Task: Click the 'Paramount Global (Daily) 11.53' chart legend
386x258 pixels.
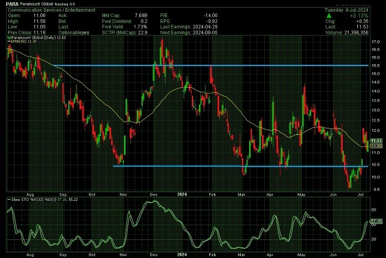Action: [x=36, y=37]
